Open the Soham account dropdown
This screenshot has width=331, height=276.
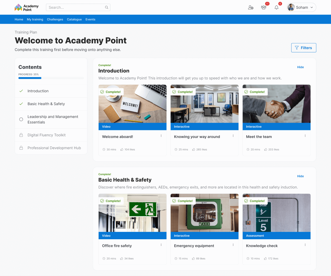point(302,7)
